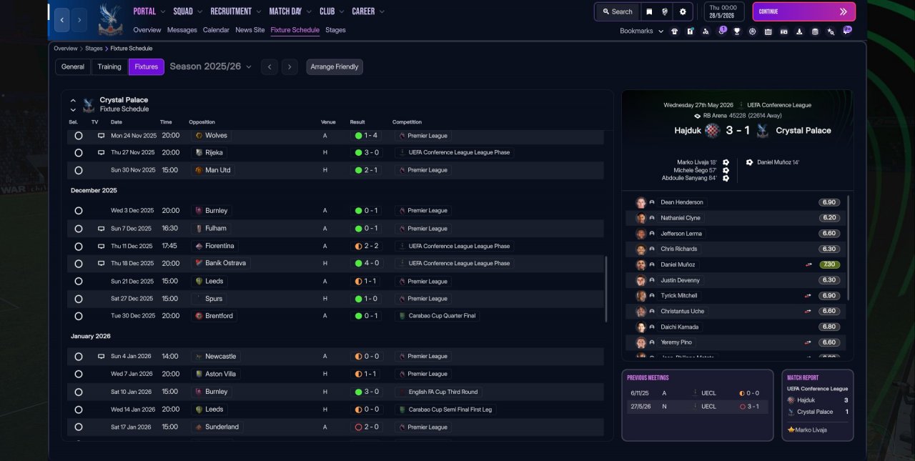Screen dimensions: 915x461
Task: Go to the News Site tab
Action: [250, 30]
